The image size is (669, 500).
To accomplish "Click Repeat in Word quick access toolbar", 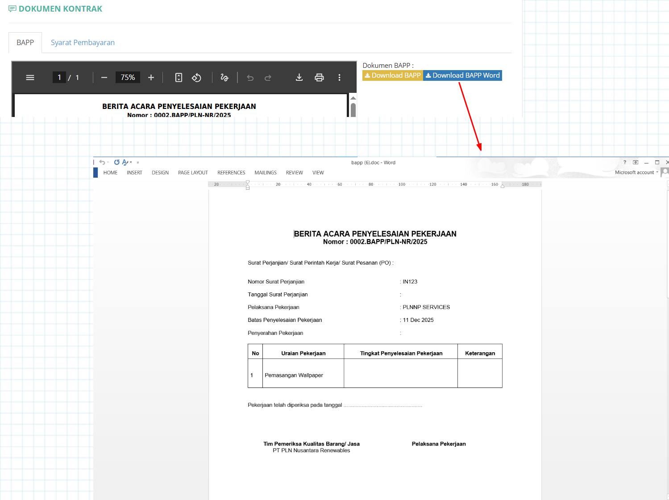I will pos(116,162).
